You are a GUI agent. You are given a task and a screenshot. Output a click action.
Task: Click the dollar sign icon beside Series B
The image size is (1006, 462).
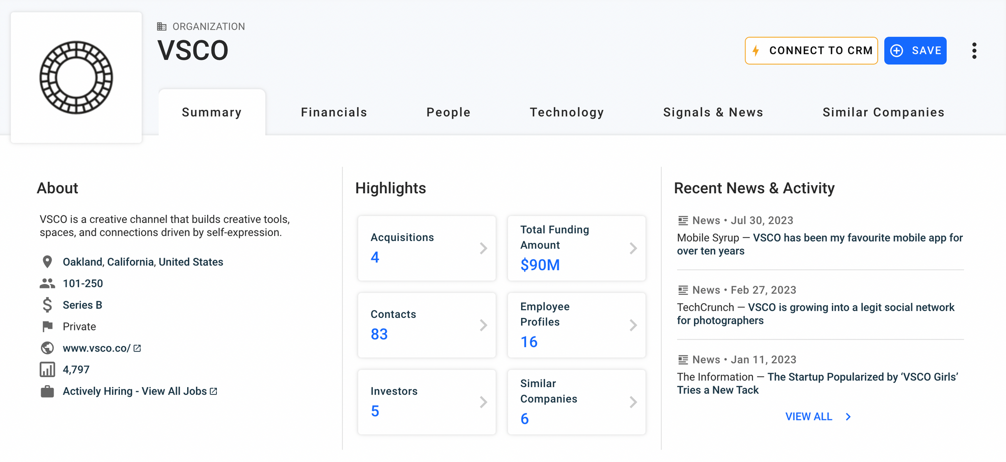click(x=47, y=305)
